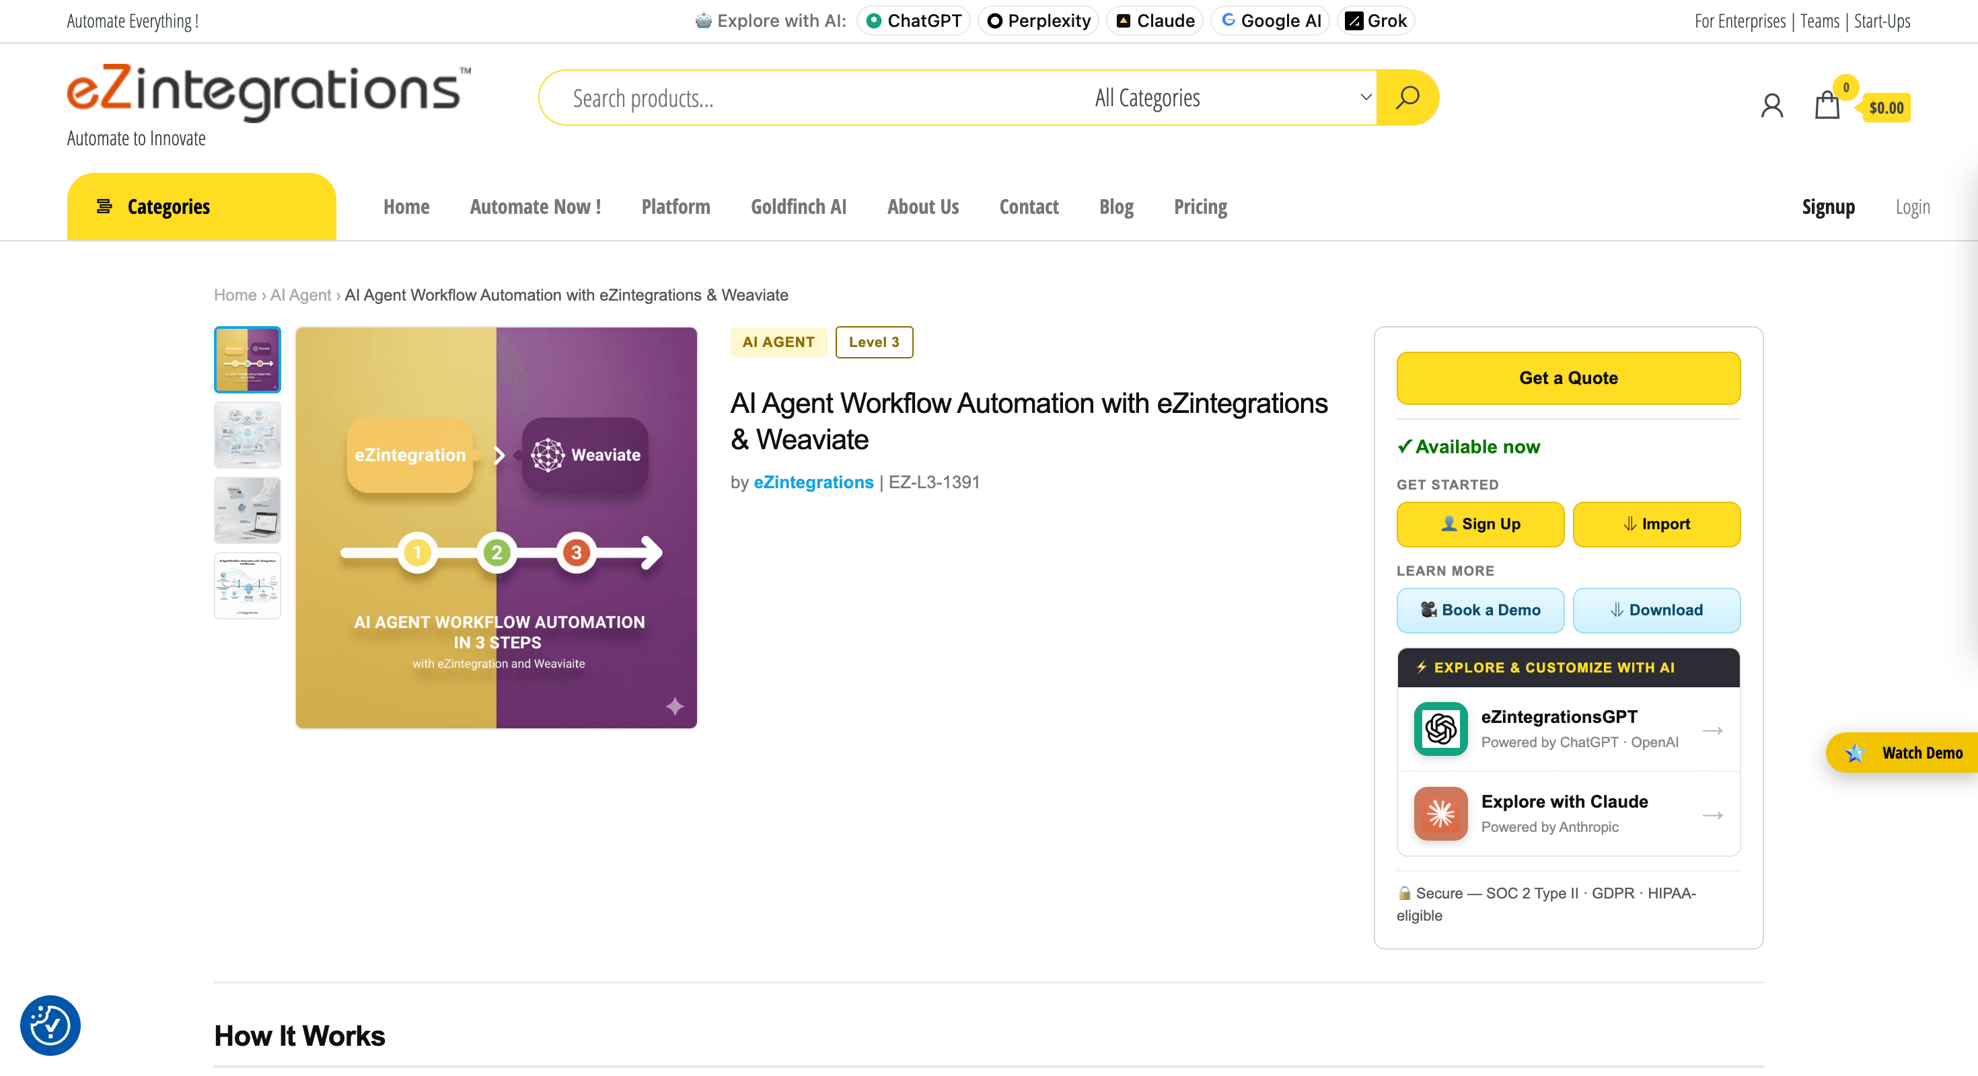Explore with Perplexity in the top bar
Screen dimensions: 1978x1076
pos(1038,21)
